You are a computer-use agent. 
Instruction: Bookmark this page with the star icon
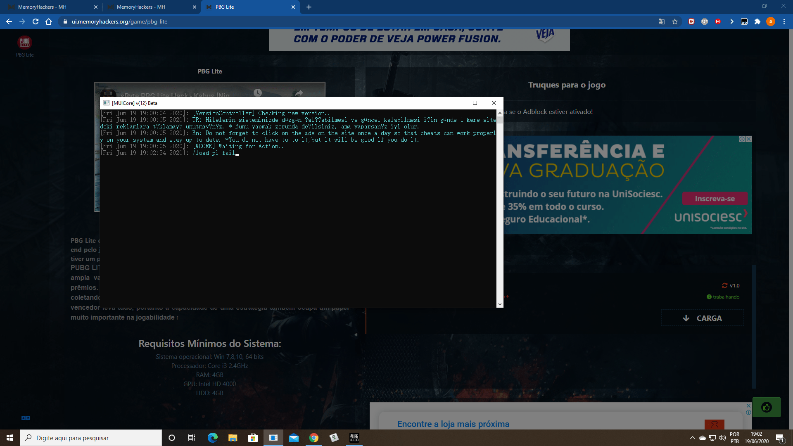coord(675,21)
